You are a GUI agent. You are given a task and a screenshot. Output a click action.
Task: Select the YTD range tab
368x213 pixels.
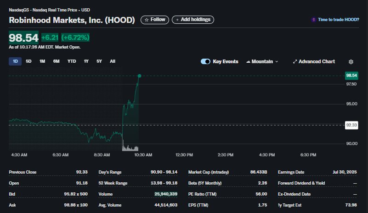pyautogui.click(x=72, y=61)
